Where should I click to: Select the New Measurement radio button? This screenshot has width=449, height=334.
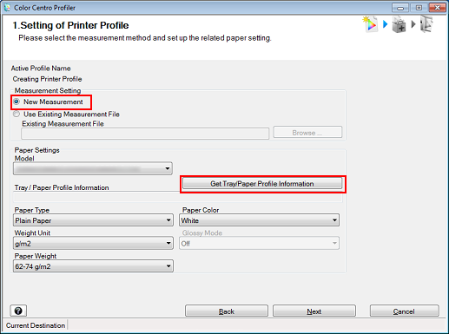click(17, 102)
